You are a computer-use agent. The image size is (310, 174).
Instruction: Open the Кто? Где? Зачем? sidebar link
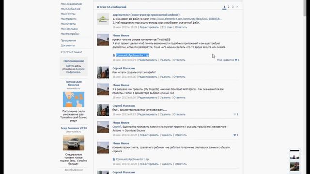[71, 52]
